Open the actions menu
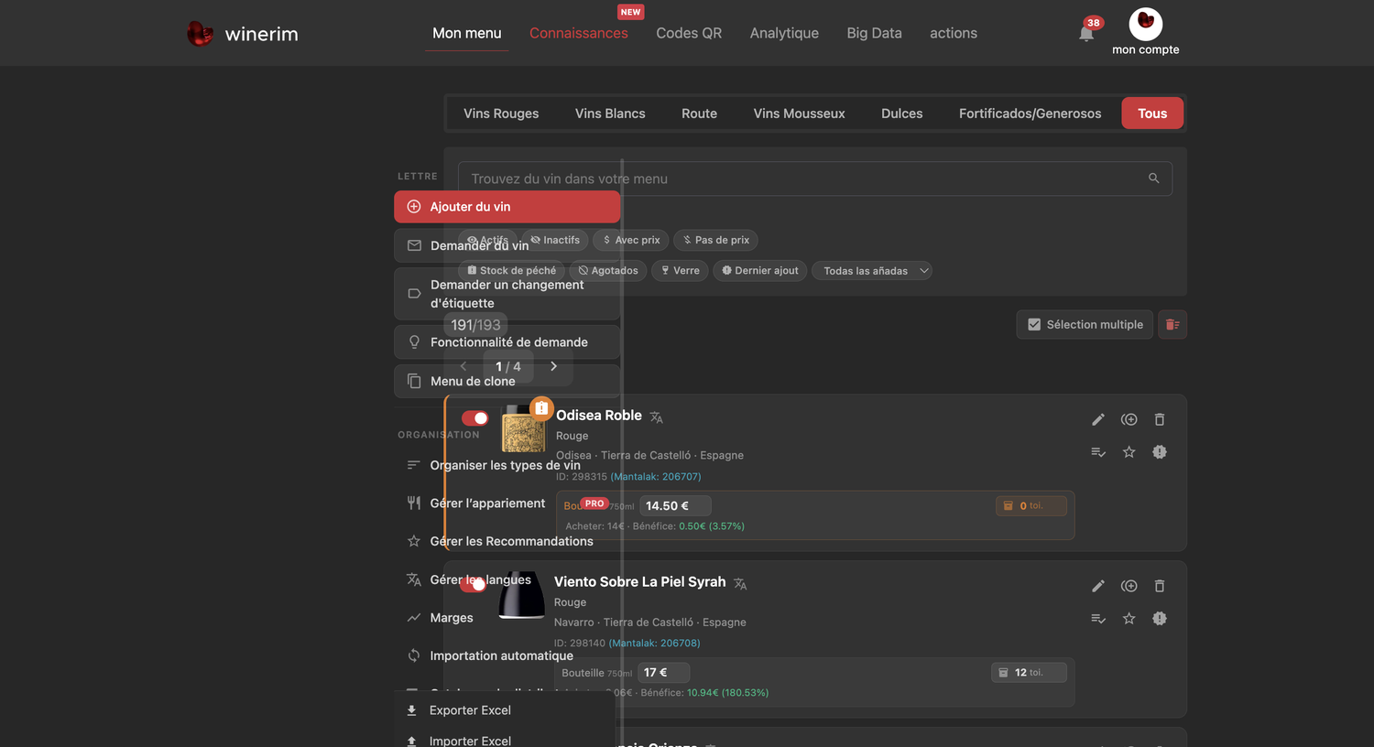1374x747 pixels. coord(954,33)
